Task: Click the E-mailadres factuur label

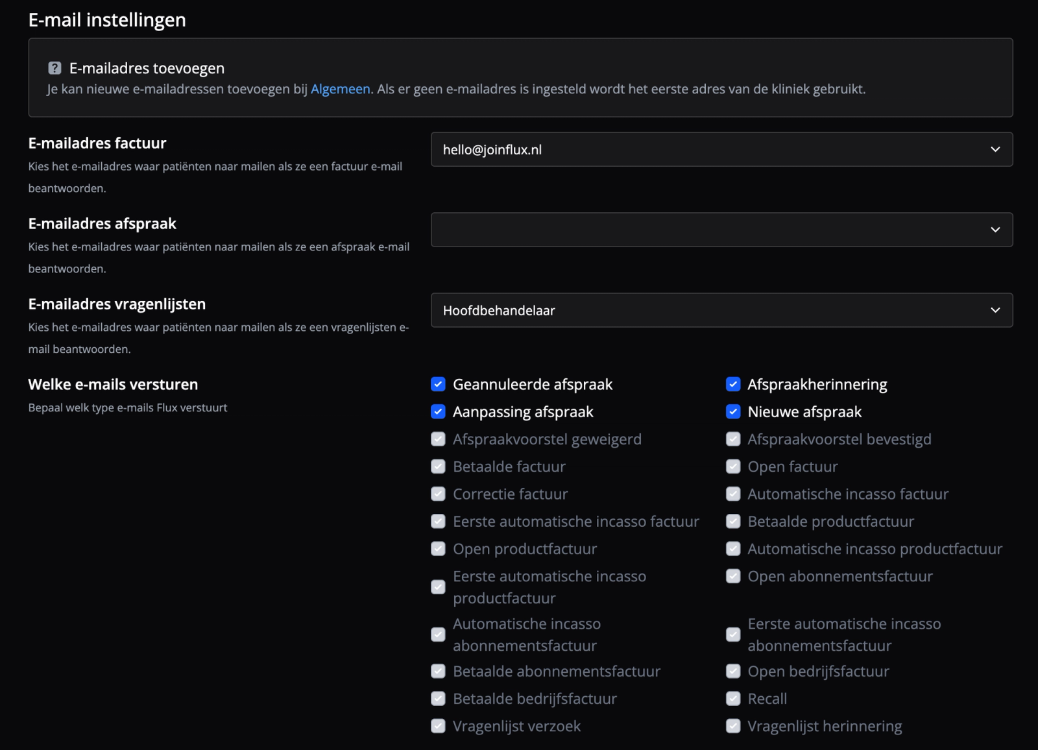Action: point(97,143)
